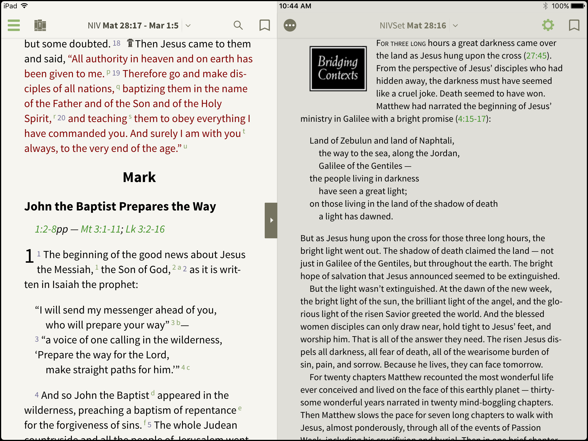Follow the Mt 3:1-11 parallel link
This screenshot has width=588, height=441.
[100, 229]
